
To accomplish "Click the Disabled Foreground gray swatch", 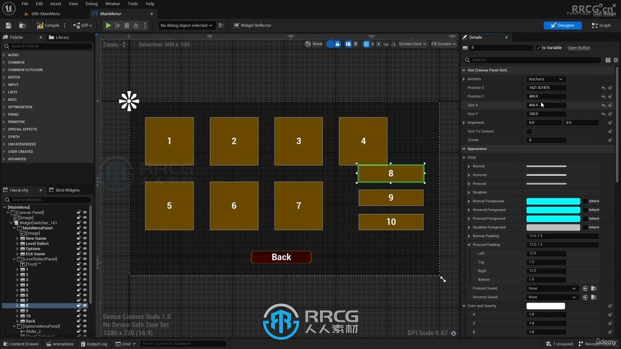I will (x=553, y=227).
